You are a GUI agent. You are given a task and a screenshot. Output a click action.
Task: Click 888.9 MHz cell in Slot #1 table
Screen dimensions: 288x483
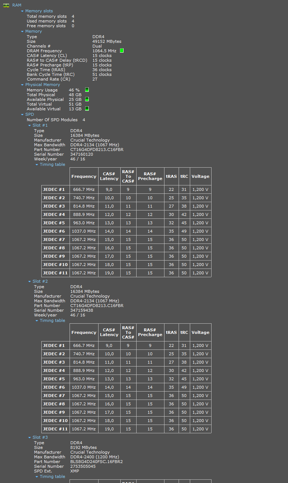click(x=84, y=214)
